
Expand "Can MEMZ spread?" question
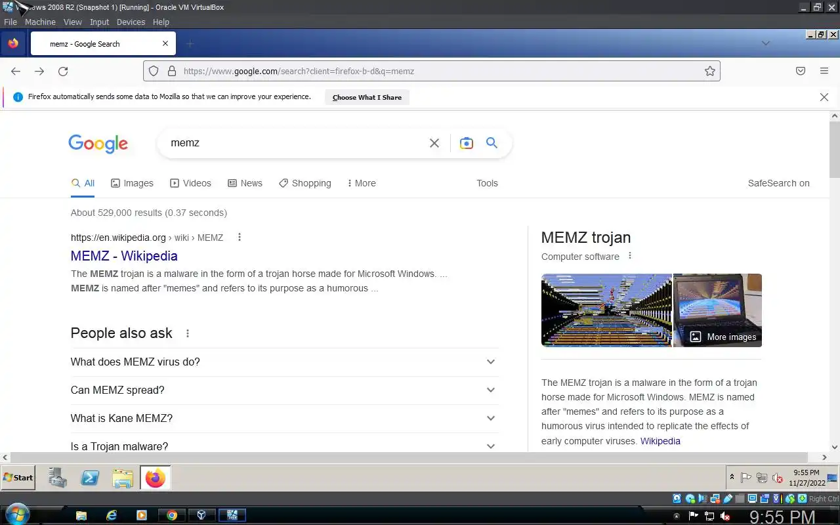tap(285, 390)
